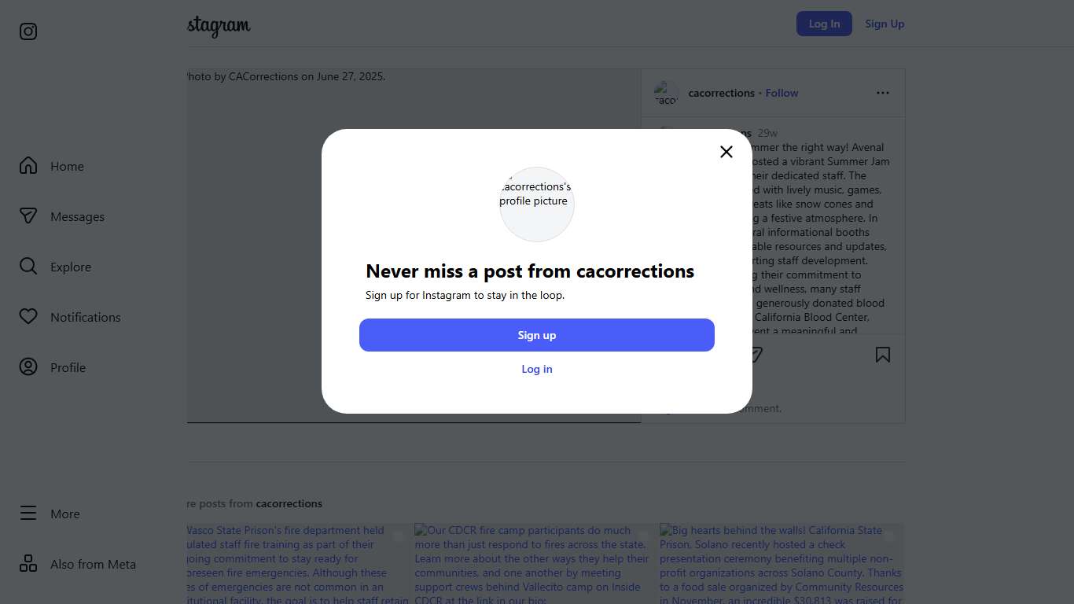Open the Wasco State Prison fire training post

(x=297, y=563)
